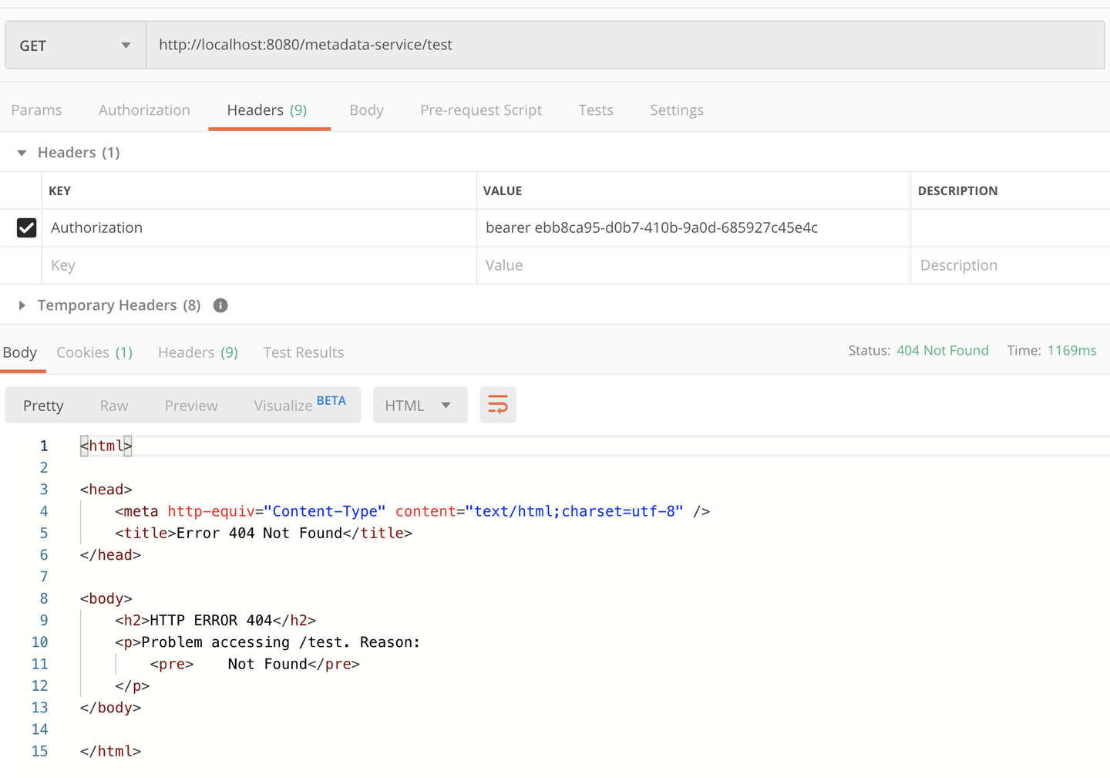Switch to the Tests tab
Image resolution: width=1110 pixels, height=778 pixels.
point(596,110)
